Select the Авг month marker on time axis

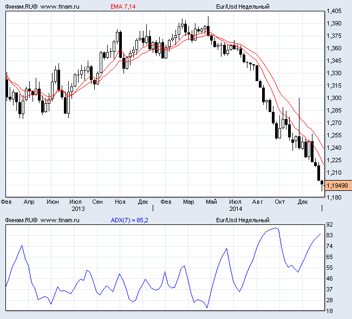coord(257,202)
